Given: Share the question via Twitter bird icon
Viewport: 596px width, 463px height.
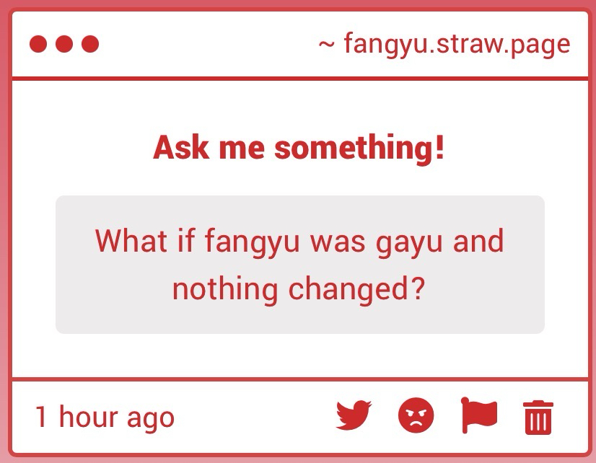Looking at the screenshot, I should (354, 416).
